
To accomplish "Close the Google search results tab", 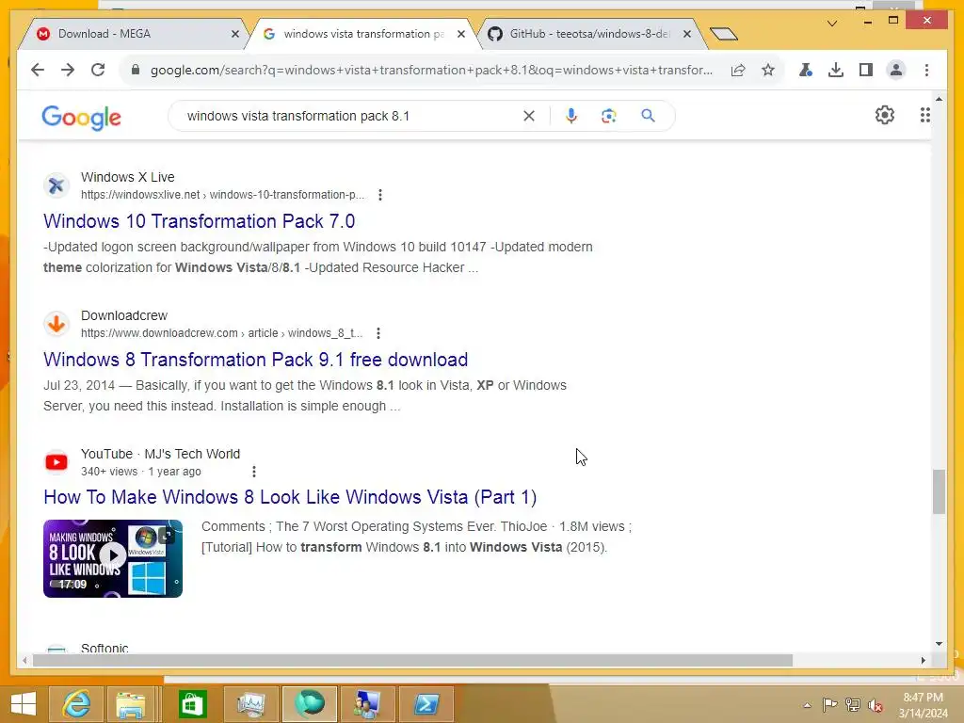I will [x=461, y=35].
